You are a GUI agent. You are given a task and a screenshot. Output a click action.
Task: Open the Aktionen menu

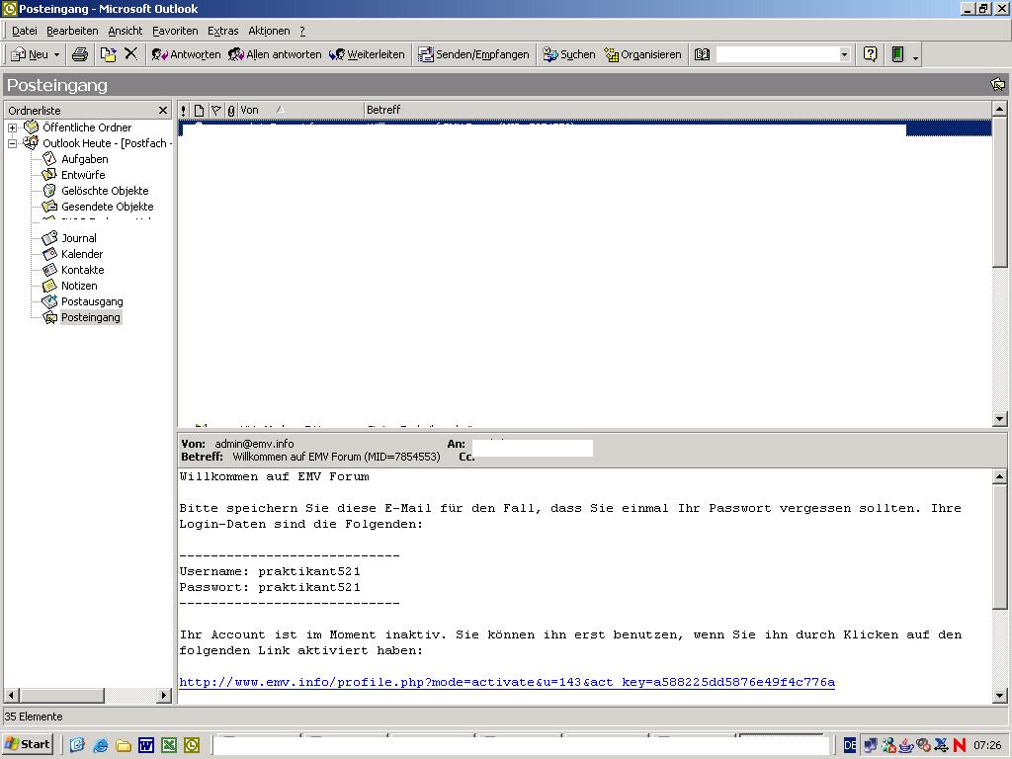coord(269,31)
